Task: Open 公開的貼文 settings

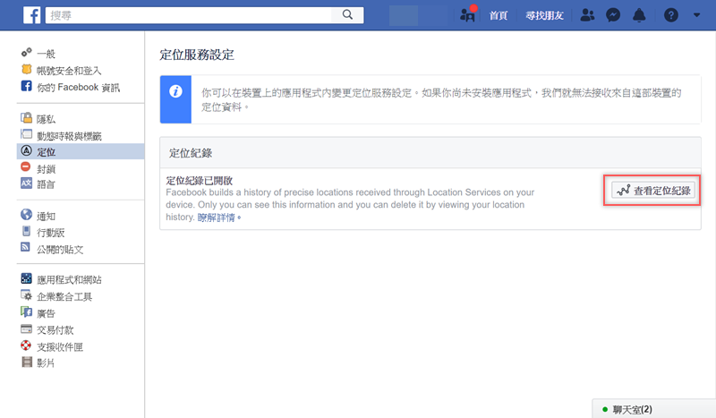Action: click(60, 250)
